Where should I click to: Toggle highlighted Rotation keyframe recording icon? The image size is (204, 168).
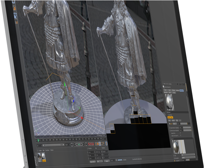(x=100, y=144)
